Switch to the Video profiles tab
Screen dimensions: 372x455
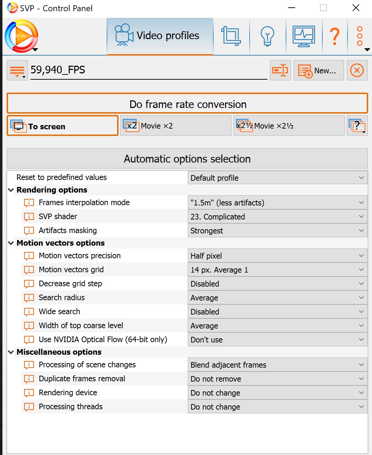[160, 36]
